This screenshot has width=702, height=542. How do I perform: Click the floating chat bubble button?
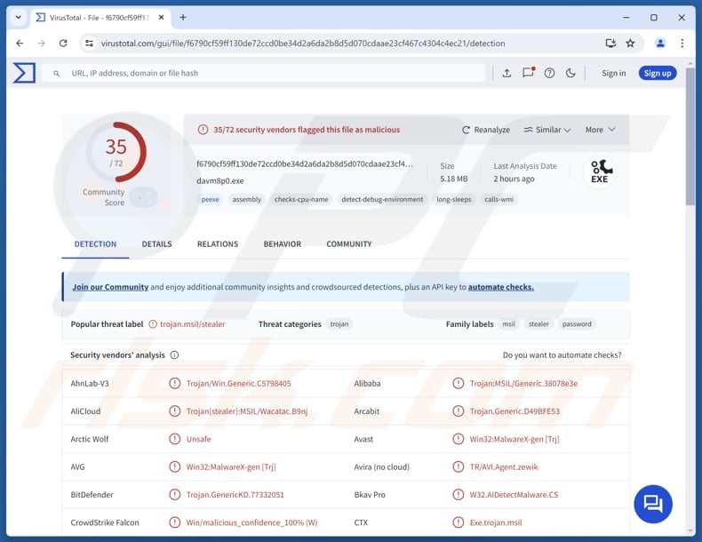point(653,504)
